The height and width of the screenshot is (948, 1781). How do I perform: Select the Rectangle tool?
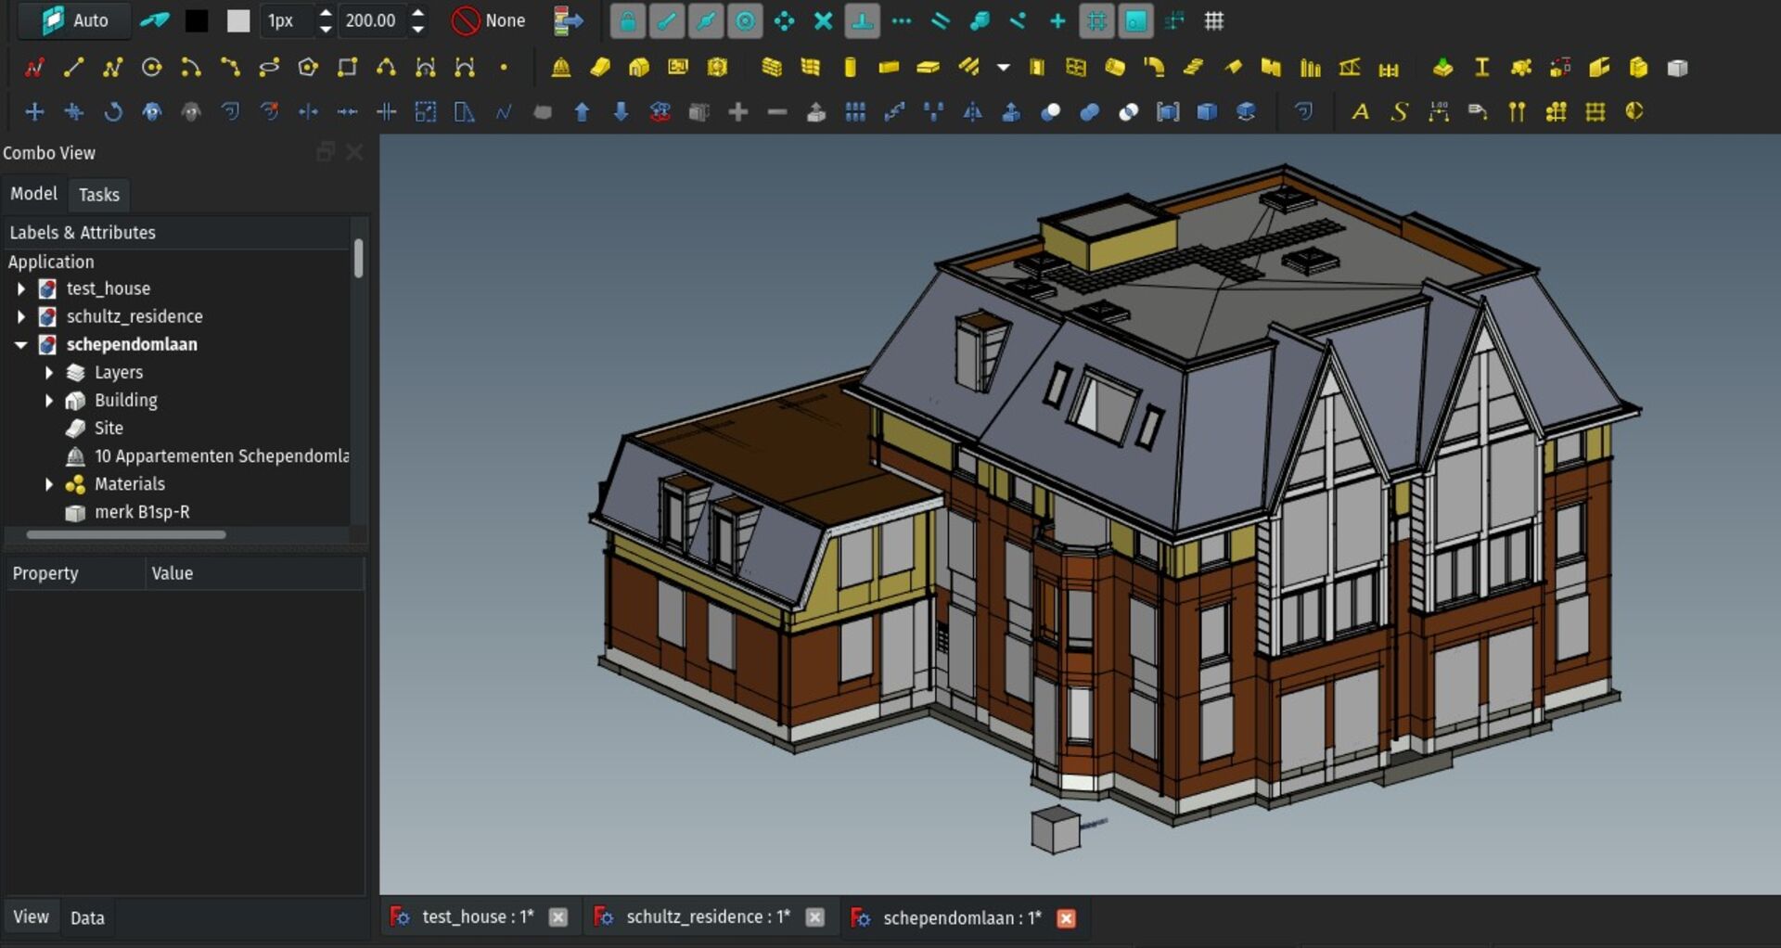tap(347, 68)
